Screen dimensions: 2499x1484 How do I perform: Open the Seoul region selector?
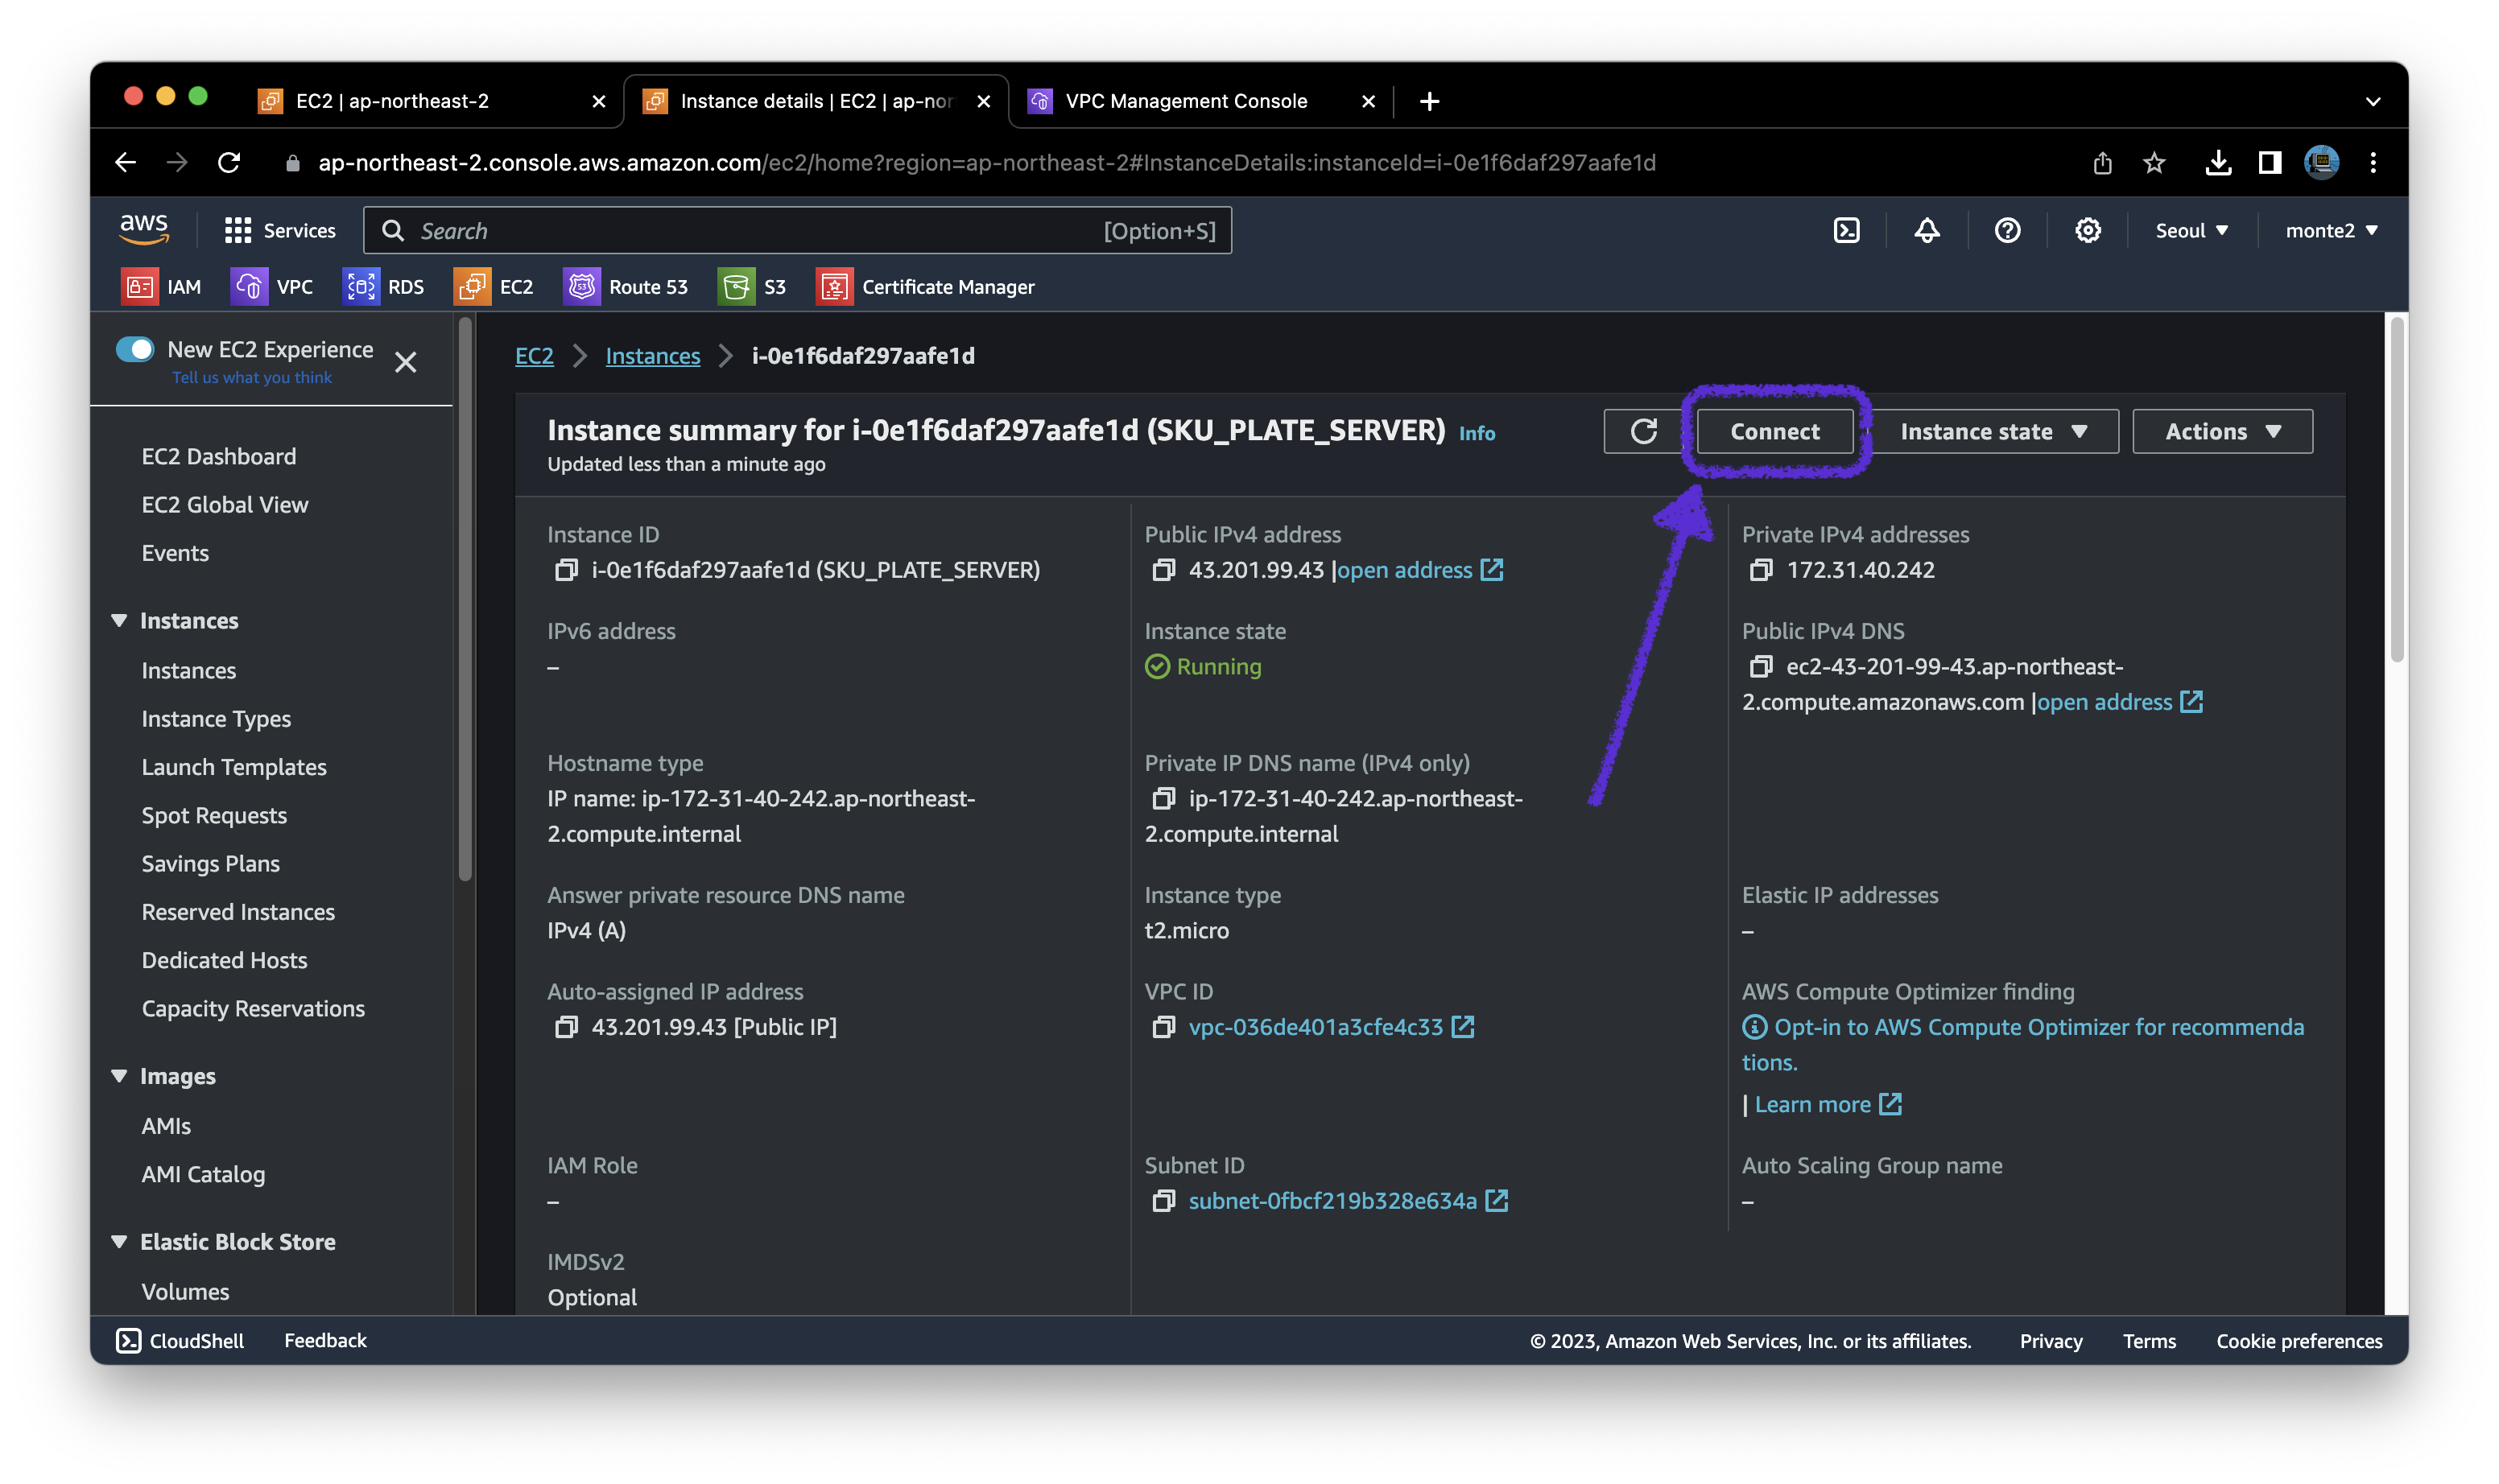2191,231
